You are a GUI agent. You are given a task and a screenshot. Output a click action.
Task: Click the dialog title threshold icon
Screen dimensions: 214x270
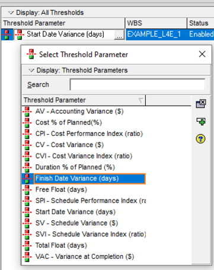31,54
